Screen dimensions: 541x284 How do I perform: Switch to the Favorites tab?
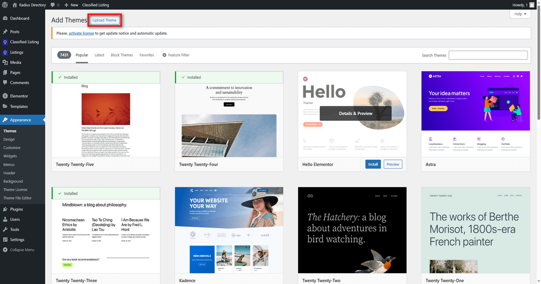[x=147, y=55]
